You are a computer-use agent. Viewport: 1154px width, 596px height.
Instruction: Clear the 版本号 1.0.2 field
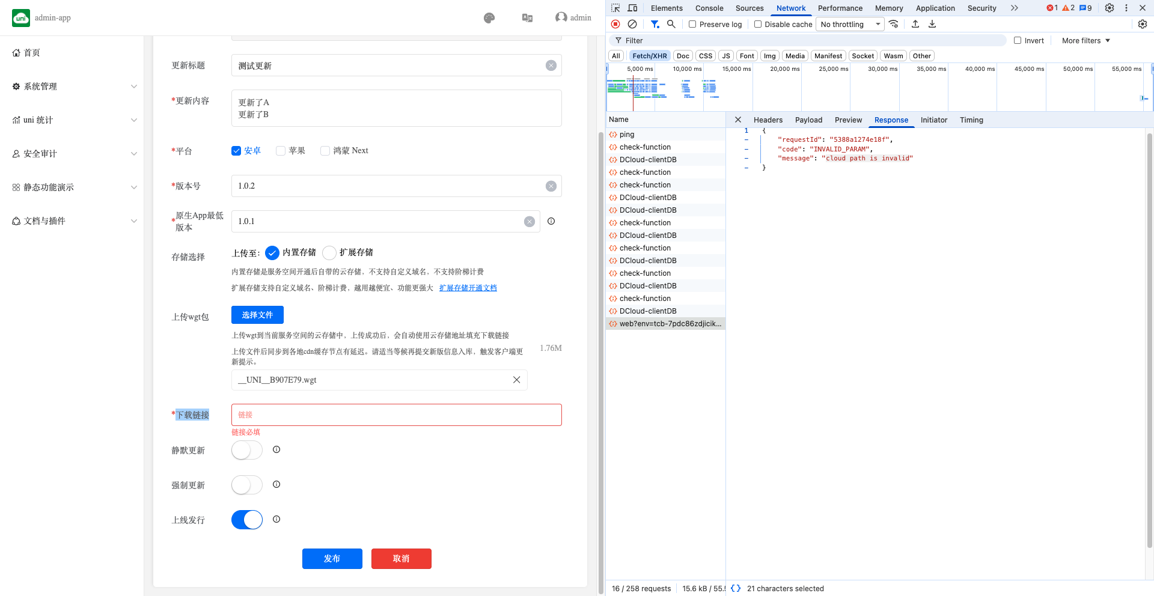pos(551,186)
